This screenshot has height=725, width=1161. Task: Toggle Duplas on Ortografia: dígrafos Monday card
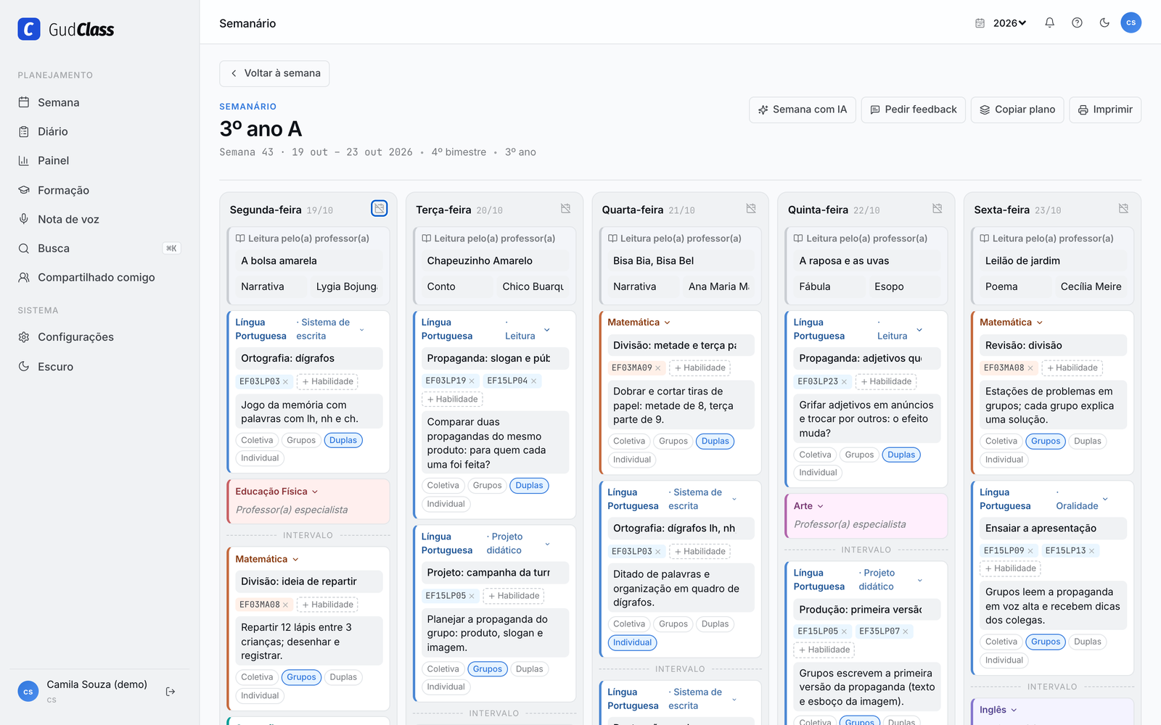(343, 440)
